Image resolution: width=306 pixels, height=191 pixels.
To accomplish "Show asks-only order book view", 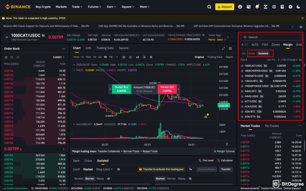I will (x=18, y=57).
